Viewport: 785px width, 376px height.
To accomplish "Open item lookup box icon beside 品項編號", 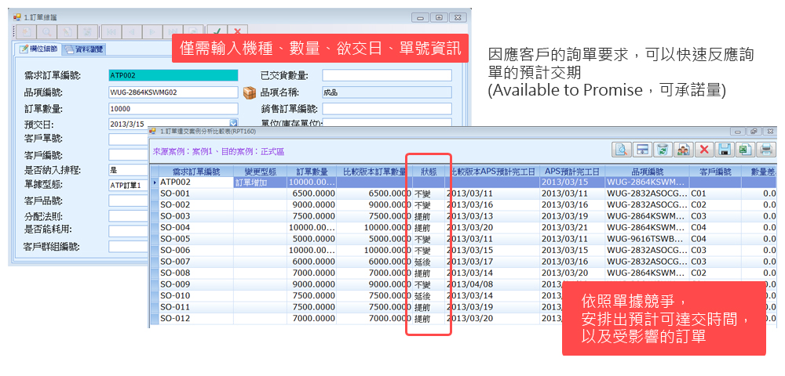I will (x=249, y=92).
